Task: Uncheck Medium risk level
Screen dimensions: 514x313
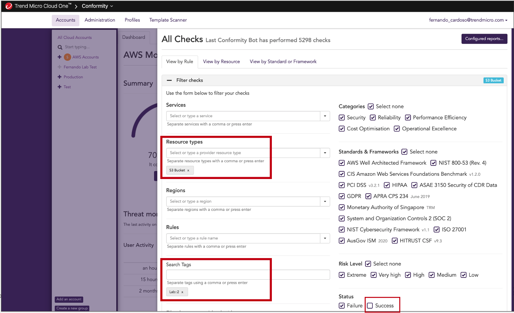Action: pyautogui.click(x=432, y=275)
